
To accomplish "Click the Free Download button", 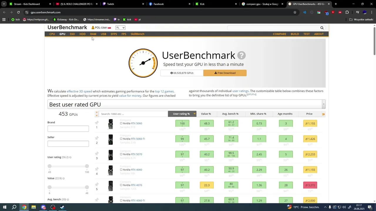I will 225,73.
